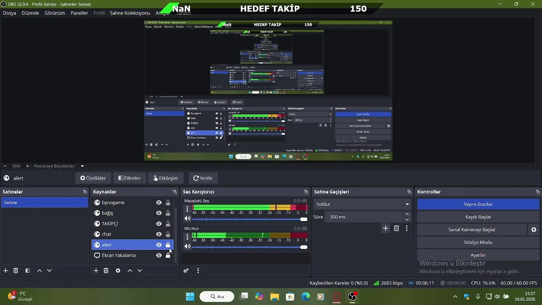Adjust Masaüstü Ses volume slider

pos(250,219)
